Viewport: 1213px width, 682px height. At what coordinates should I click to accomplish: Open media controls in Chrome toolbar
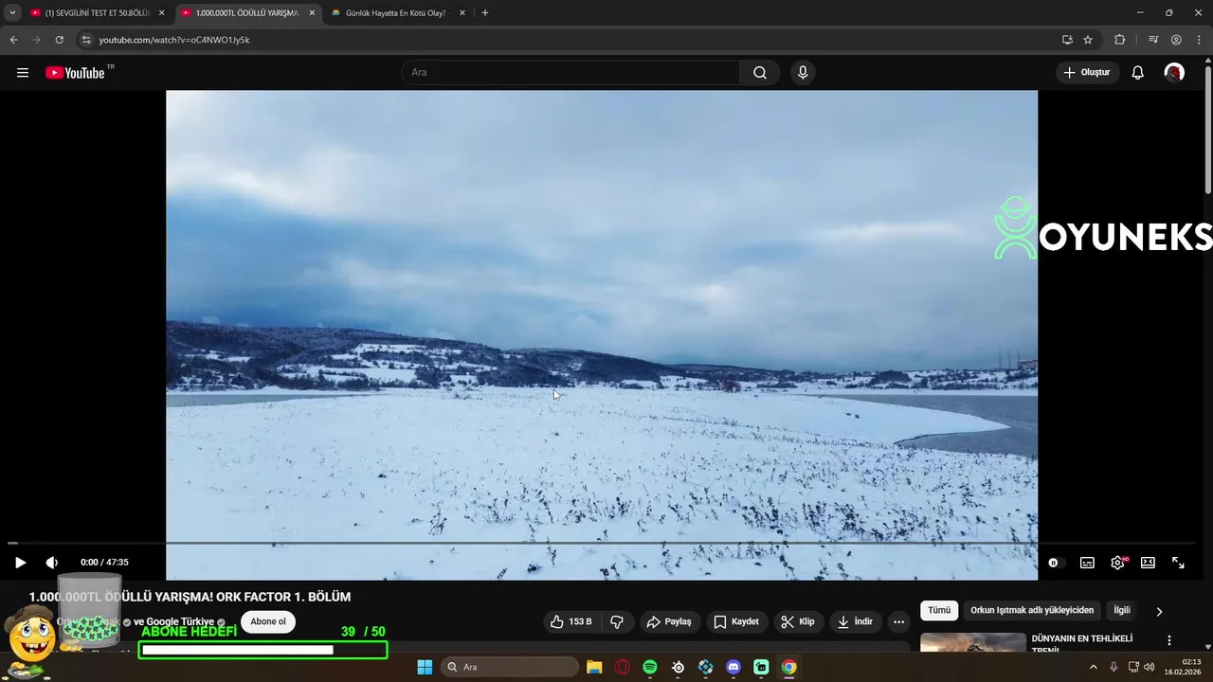click(1153, 40)
